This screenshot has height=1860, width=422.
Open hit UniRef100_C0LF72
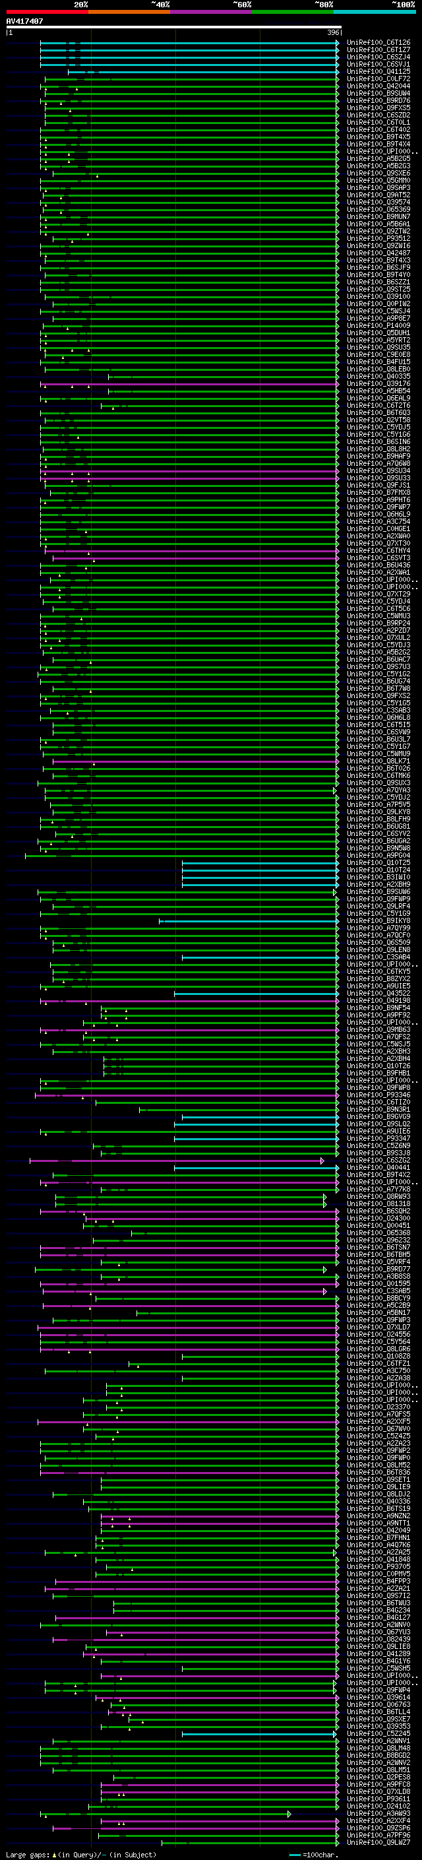click(378, 79)
